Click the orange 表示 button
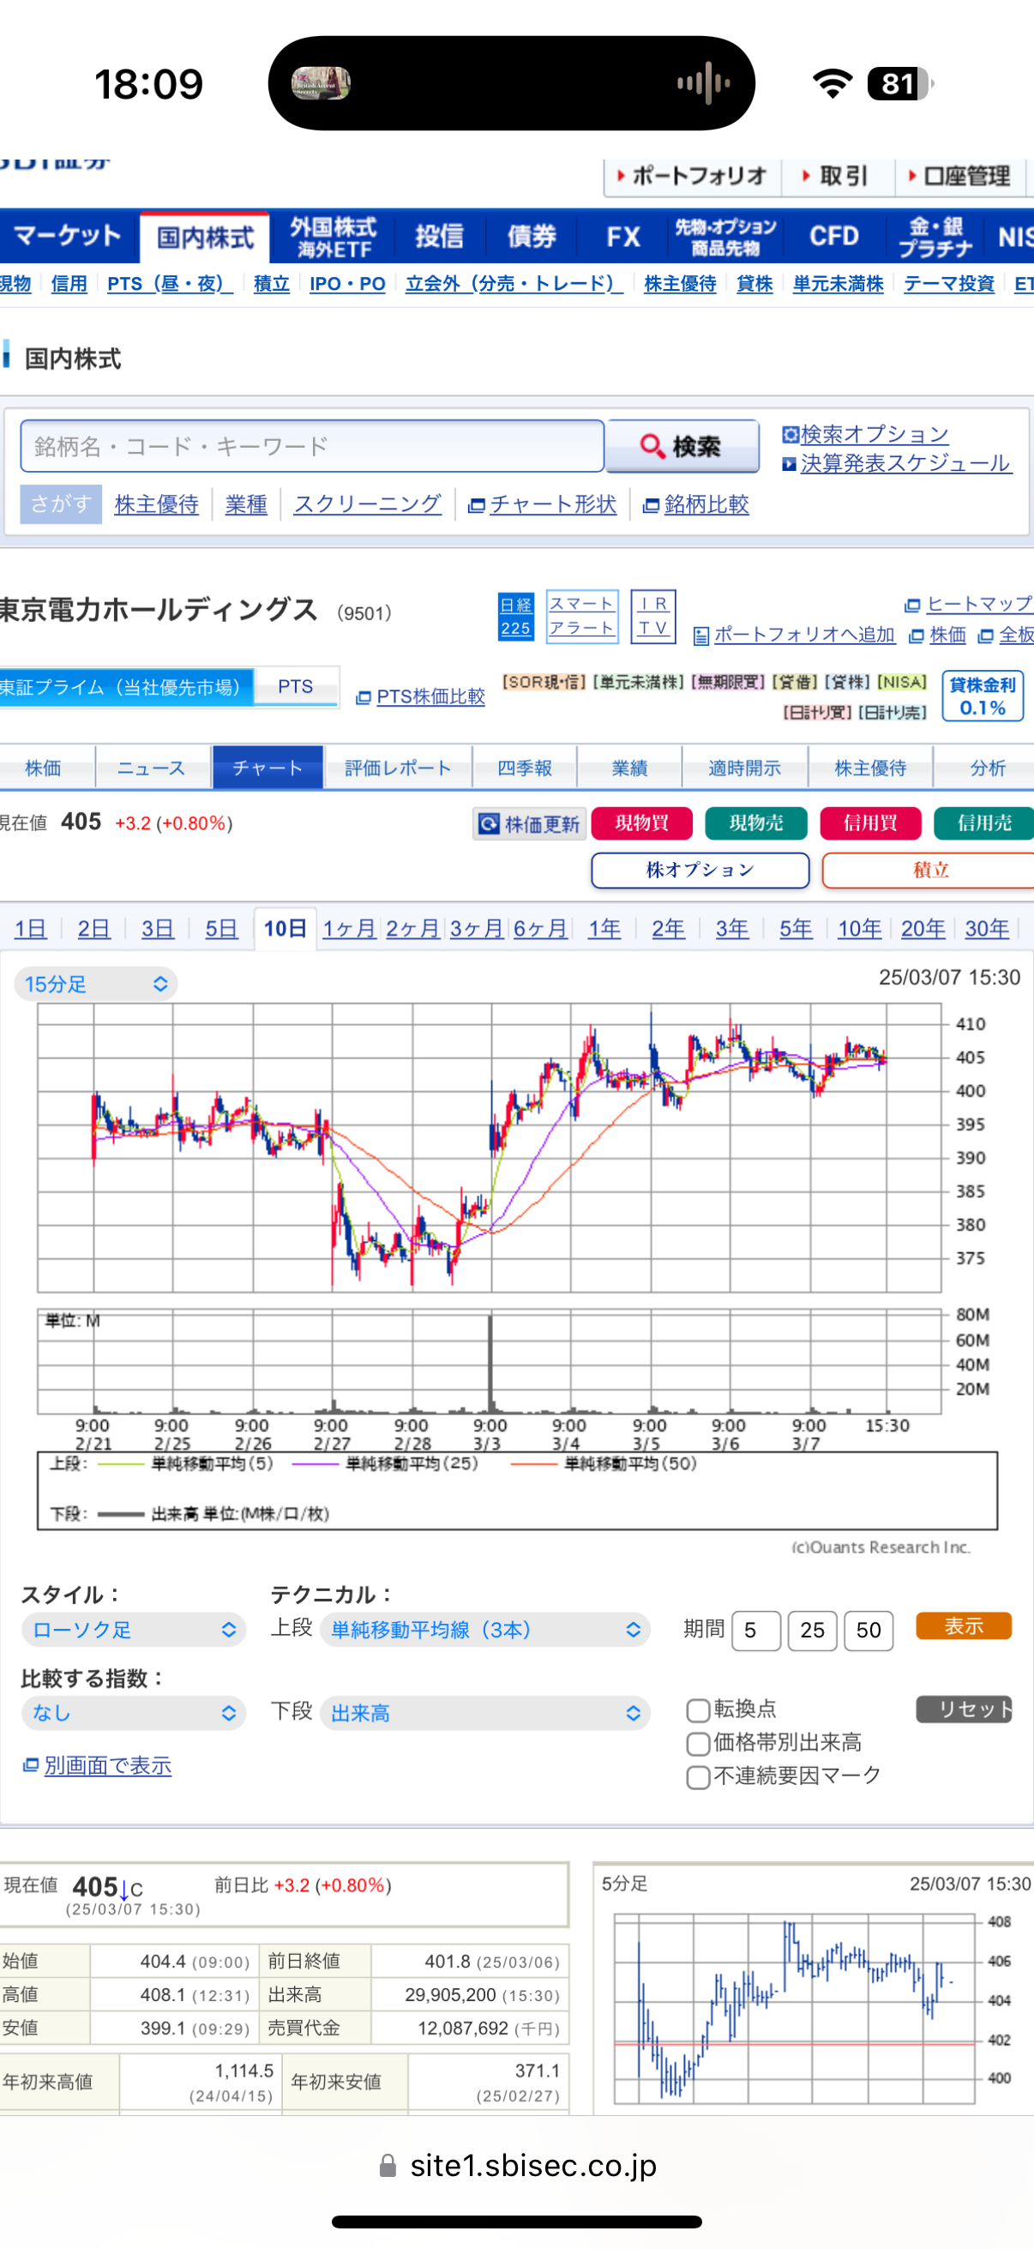This screenshot has width=1034, height=2249. (964, 1625)
